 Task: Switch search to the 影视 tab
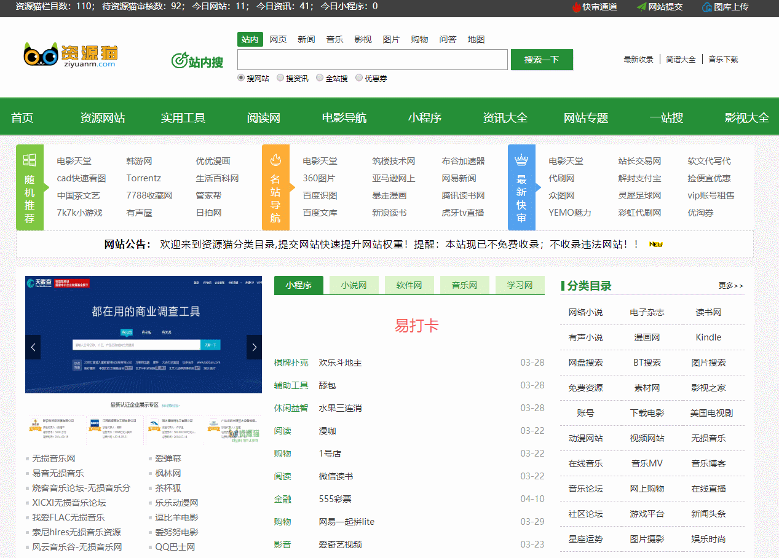click(363, 39)
